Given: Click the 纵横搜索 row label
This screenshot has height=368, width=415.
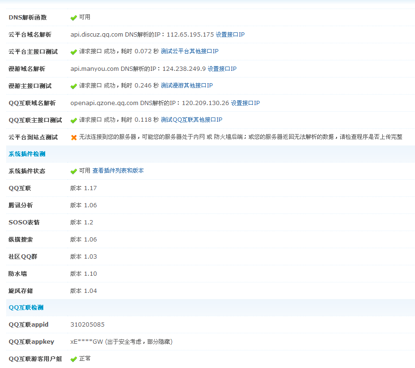Looking at the screenshot, I should pyautogui.click(x=20, y=239).
